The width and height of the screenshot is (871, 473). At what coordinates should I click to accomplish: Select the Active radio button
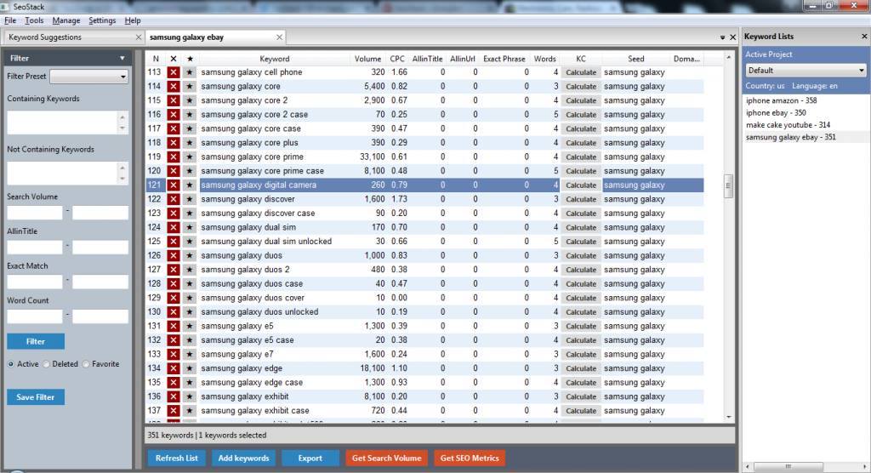click(x=10, y=364)
